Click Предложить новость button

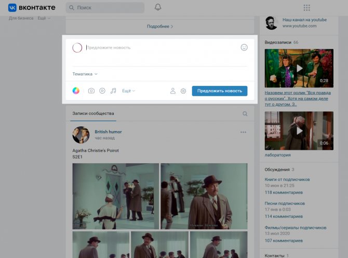220,91
